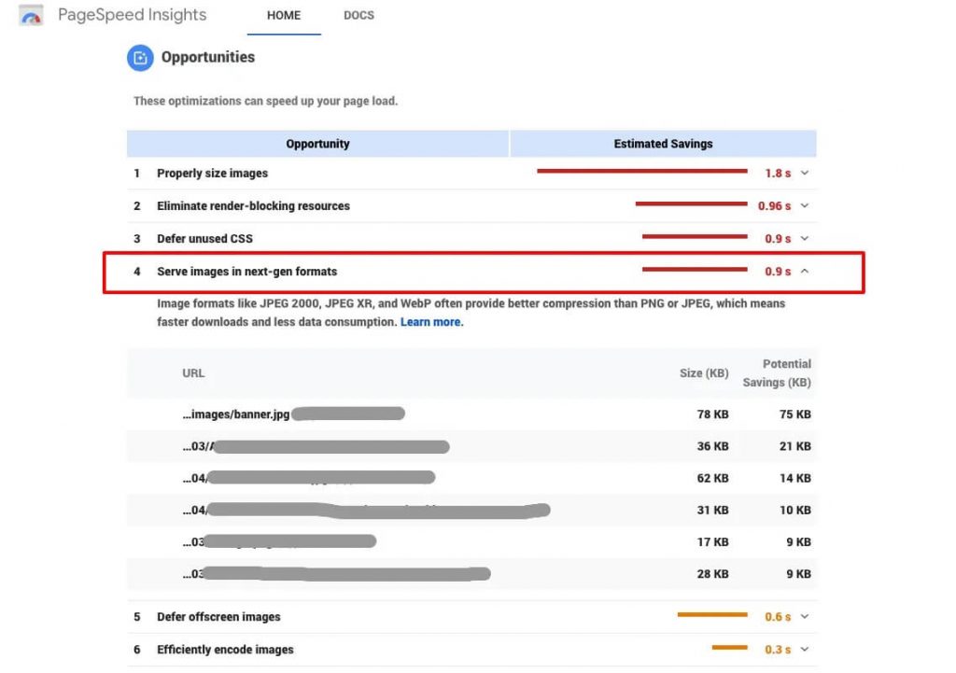The width and height of the screenshot is (956, 673).
Task: Expand Efficiently encode images chevron
Action: pyautogui.click(x=805, y=649)
